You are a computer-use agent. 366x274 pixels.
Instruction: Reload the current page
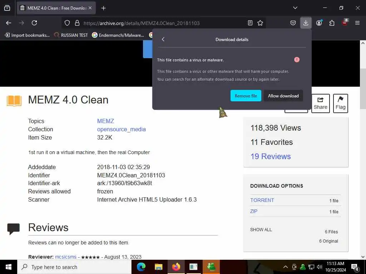(x=34, y=23)
